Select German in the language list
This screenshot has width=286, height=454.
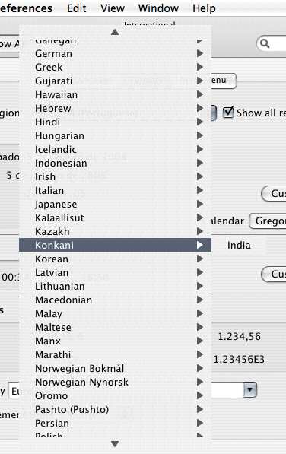(115, 53)
